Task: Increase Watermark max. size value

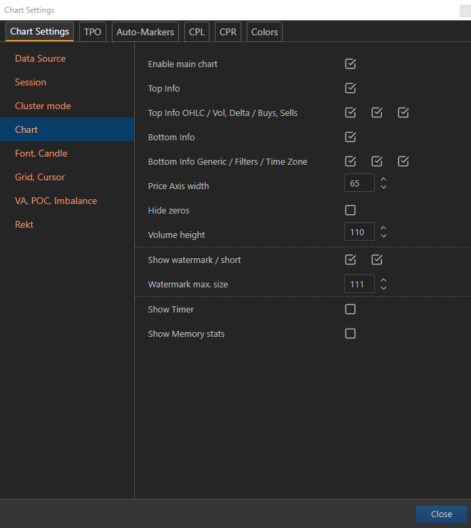Action: [x=384, y=280]
